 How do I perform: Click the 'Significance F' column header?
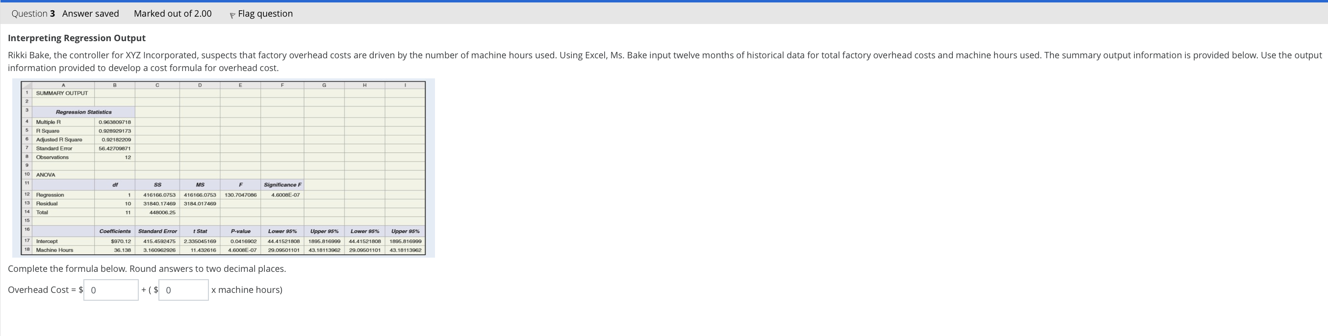(282, 185)
